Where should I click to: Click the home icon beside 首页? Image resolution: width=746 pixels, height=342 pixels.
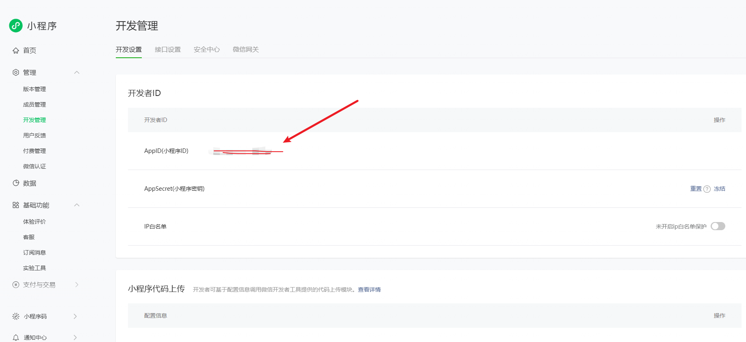(16, 50)
